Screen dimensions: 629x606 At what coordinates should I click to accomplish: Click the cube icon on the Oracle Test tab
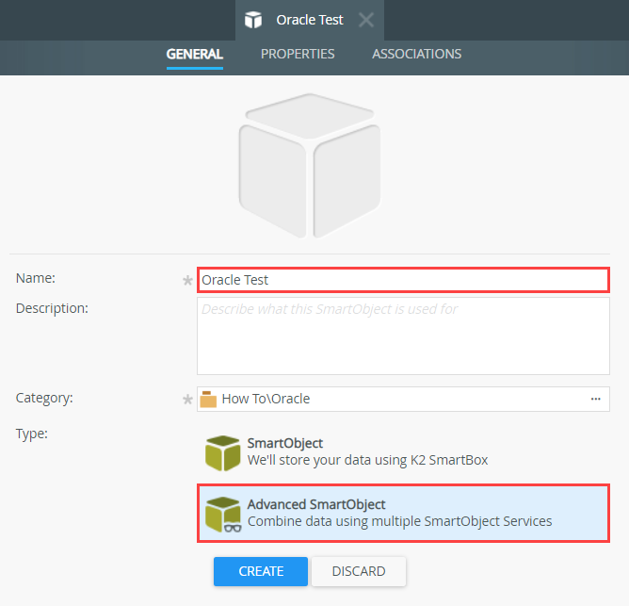click(253, 20)
